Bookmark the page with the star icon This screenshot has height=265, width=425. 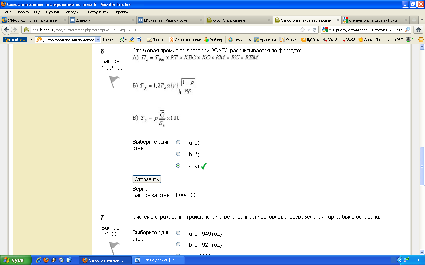click(302, 30)
